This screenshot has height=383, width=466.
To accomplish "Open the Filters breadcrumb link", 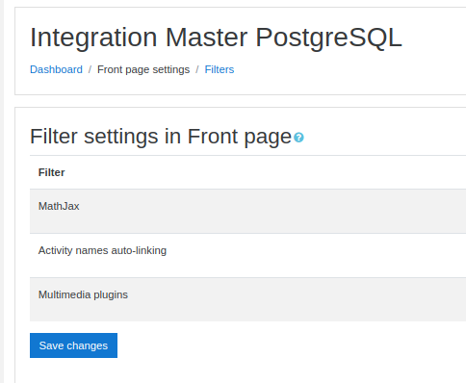I will point(220,69).
